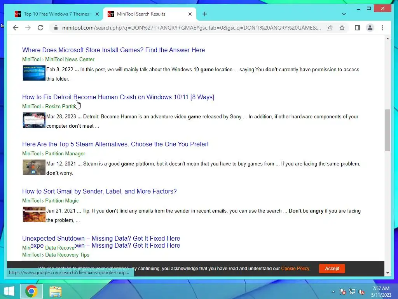
Task: Share this page using share icon
Action: 330,28
